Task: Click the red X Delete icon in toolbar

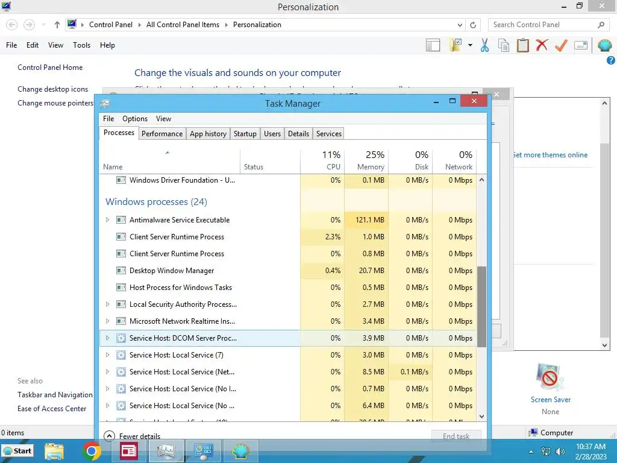Action: (542, 45)
